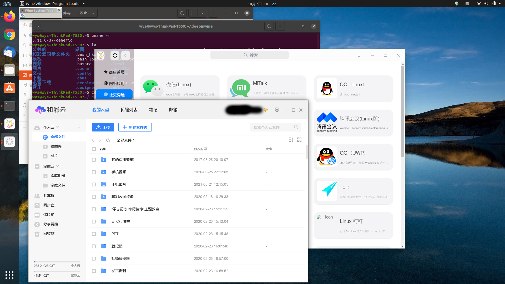The image size is (505, 284).
Task: Toggle list view icon in the file manager window
Action: point(193,13)
